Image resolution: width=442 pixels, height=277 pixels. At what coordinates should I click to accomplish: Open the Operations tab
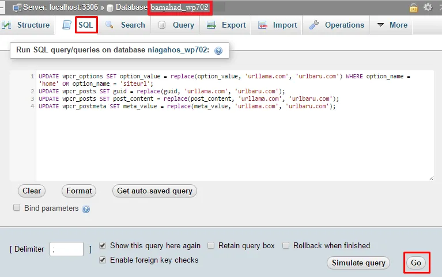tap(337, 25)
